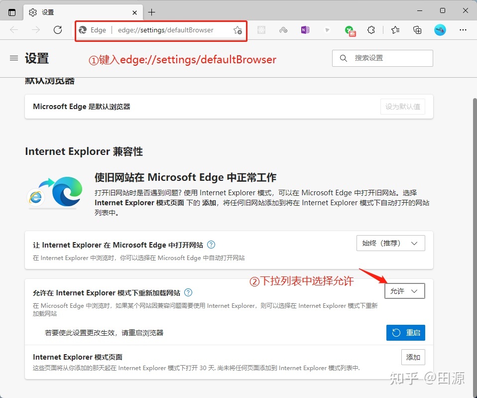The width and height of the screenshot is (477, 398).
Task: Expand the 允许 dropdown
Action: tap(405, 291)
